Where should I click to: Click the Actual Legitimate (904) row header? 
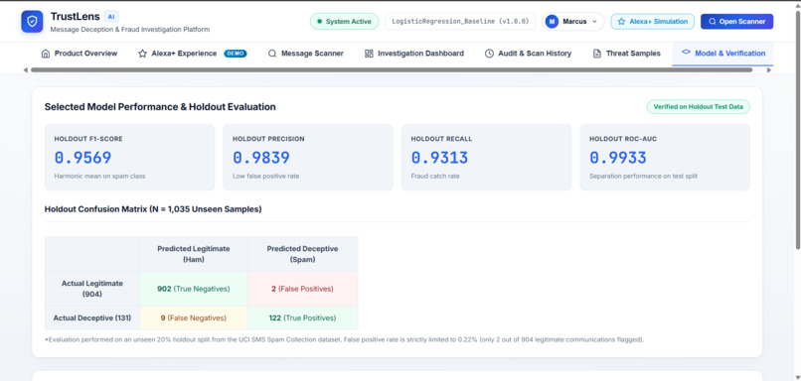pyautogui.click(x=92, y=289)
